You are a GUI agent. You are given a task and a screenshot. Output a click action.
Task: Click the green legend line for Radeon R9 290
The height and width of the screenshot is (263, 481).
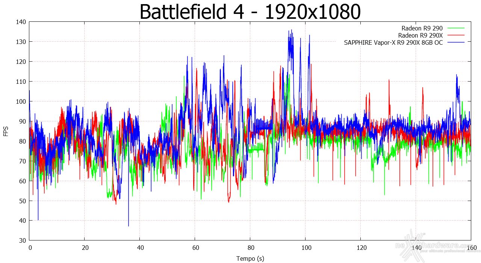coord(455,28)
